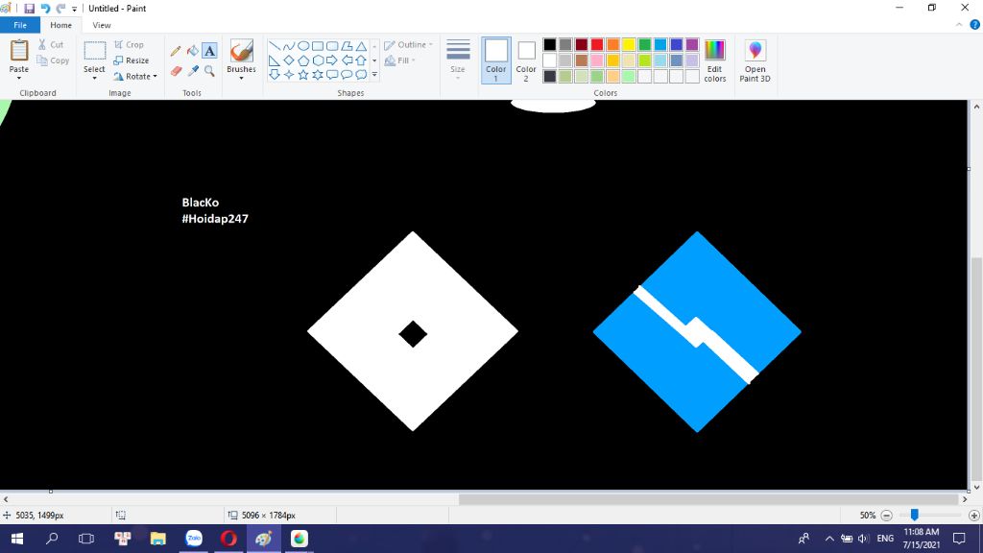983x553 pixels.
Task: Expand the Shapes gallery more arrow
Action: point(374,75)
